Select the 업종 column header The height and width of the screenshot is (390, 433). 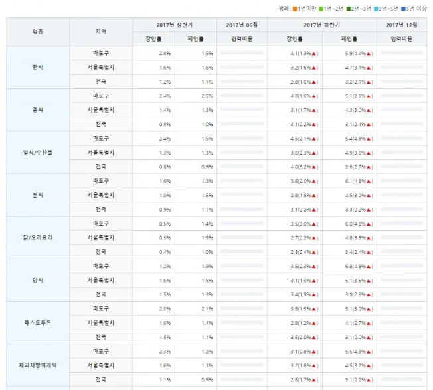[38, 32]
